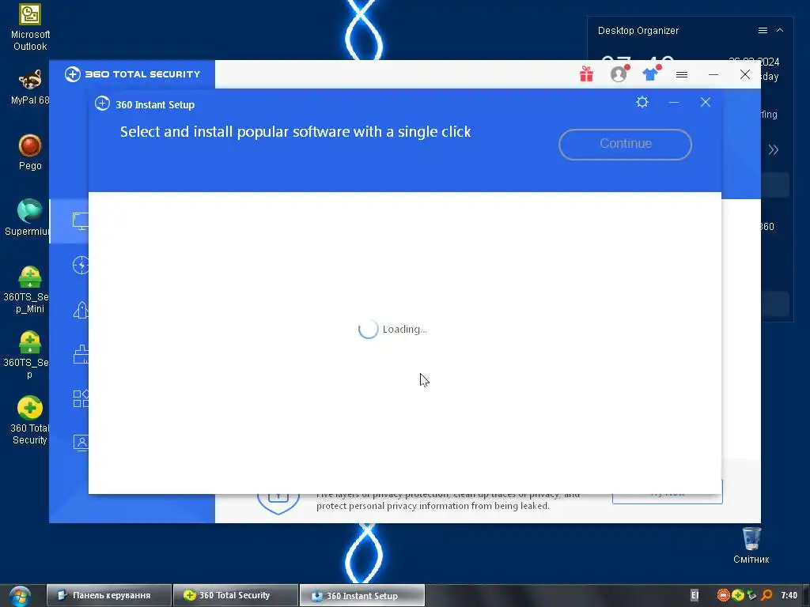Open the theme shirt icon
Image resolution: width=810 pixels, height=607 pixels.
click(651, 74)
